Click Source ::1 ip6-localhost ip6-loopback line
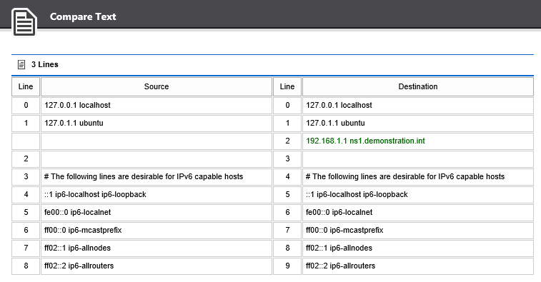The image size is (541, 282). (x=157, y=194)
